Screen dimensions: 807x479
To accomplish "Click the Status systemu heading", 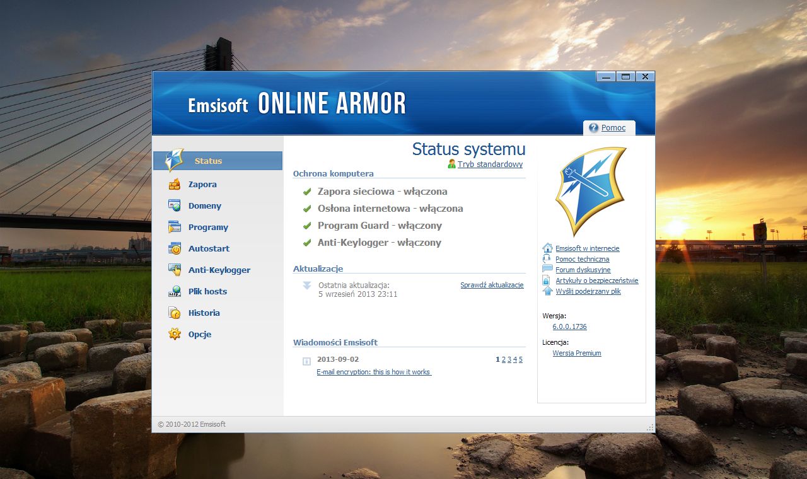I will tap(468, 149).
